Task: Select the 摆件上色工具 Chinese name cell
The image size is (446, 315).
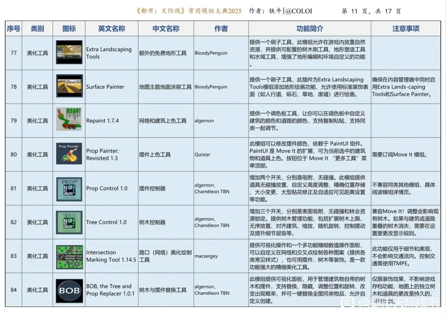Action: tap(155, 155)
